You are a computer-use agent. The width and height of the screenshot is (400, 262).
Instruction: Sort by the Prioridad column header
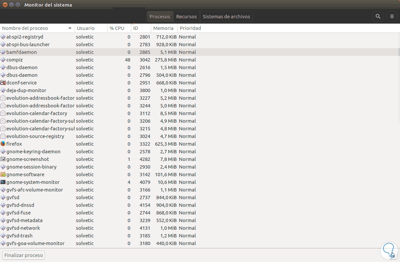[x=191, y=28]
